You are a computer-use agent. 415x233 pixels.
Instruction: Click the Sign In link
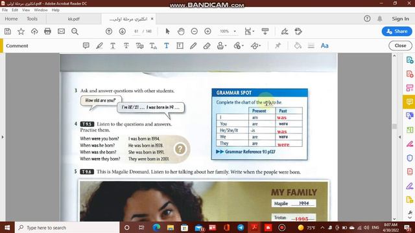coord(401,19)
